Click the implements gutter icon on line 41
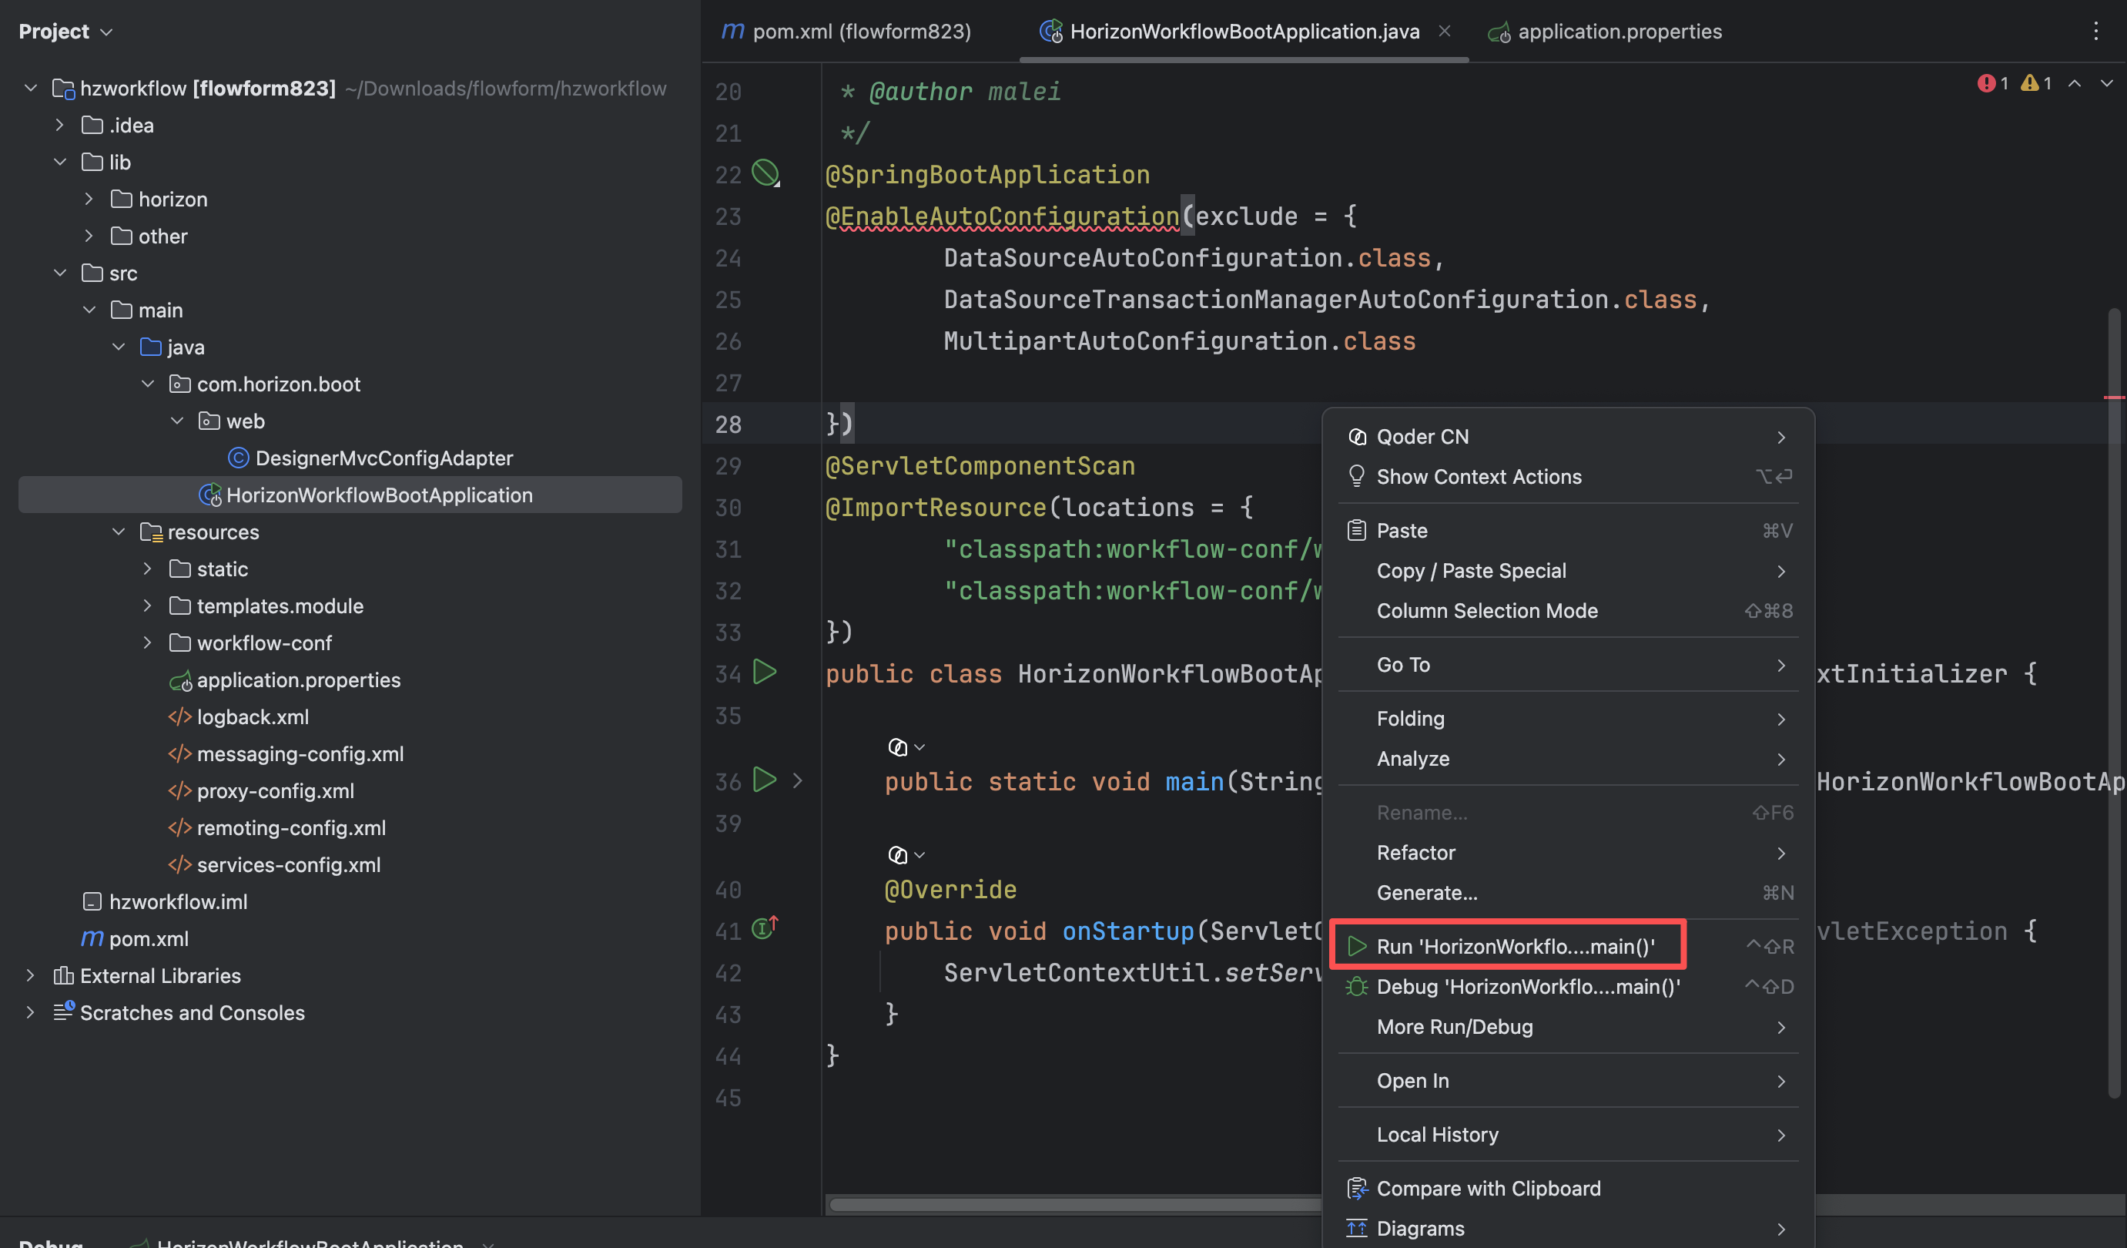The height and width of the screenshot is (1248, 2127). [x=765, y=928]
